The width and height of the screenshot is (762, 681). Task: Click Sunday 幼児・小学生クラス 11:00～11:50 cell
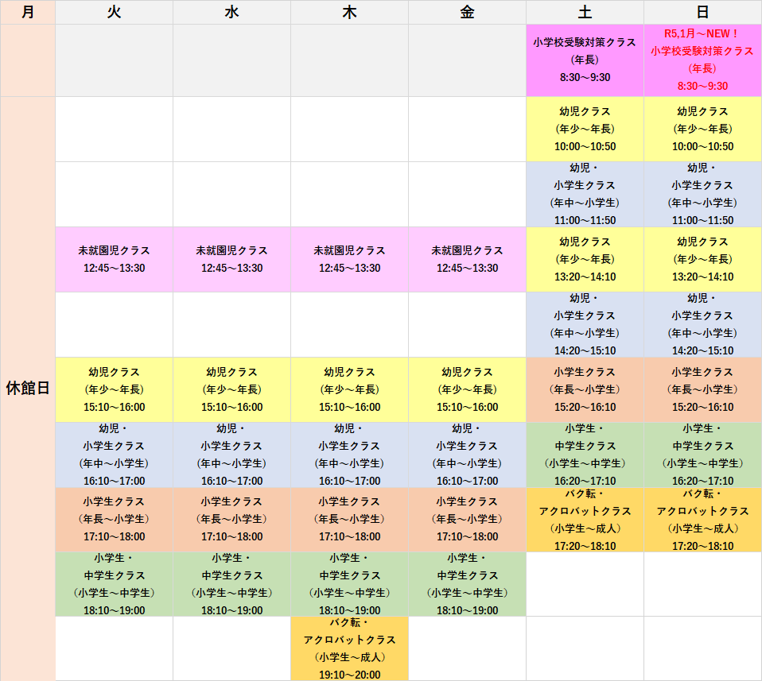[702, 195]
